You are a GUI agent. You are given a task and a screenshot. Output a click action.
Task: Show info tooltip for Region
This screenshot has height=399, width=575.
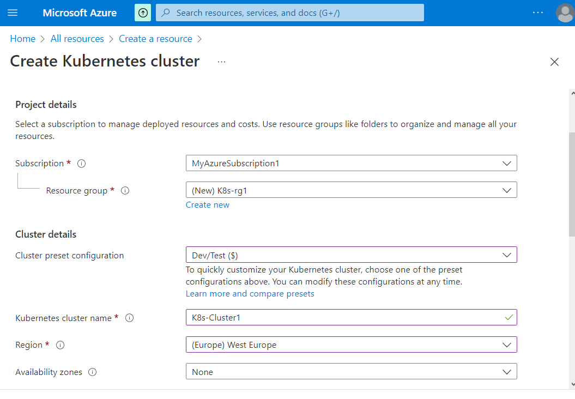click(60, 345)
